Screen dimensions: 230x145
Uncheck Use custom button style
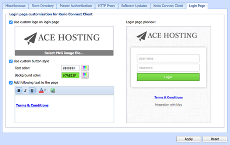click(11, 61)
